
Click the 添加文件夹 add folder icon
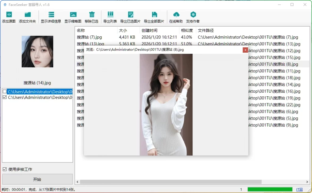point(28,14)
